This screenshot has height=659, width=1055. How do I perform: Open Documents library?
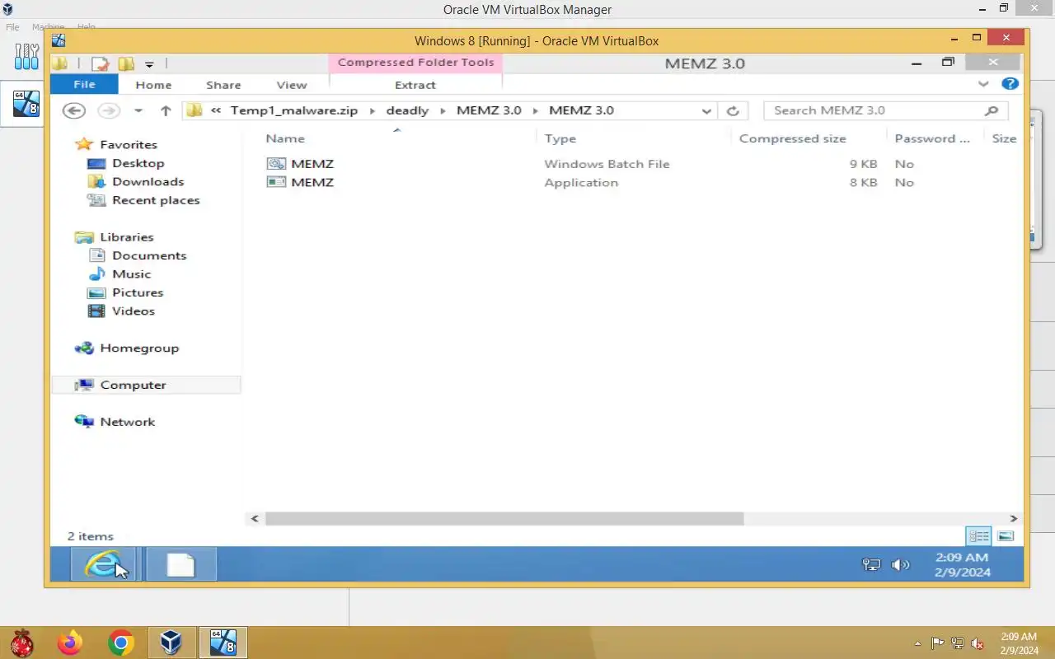149,255
